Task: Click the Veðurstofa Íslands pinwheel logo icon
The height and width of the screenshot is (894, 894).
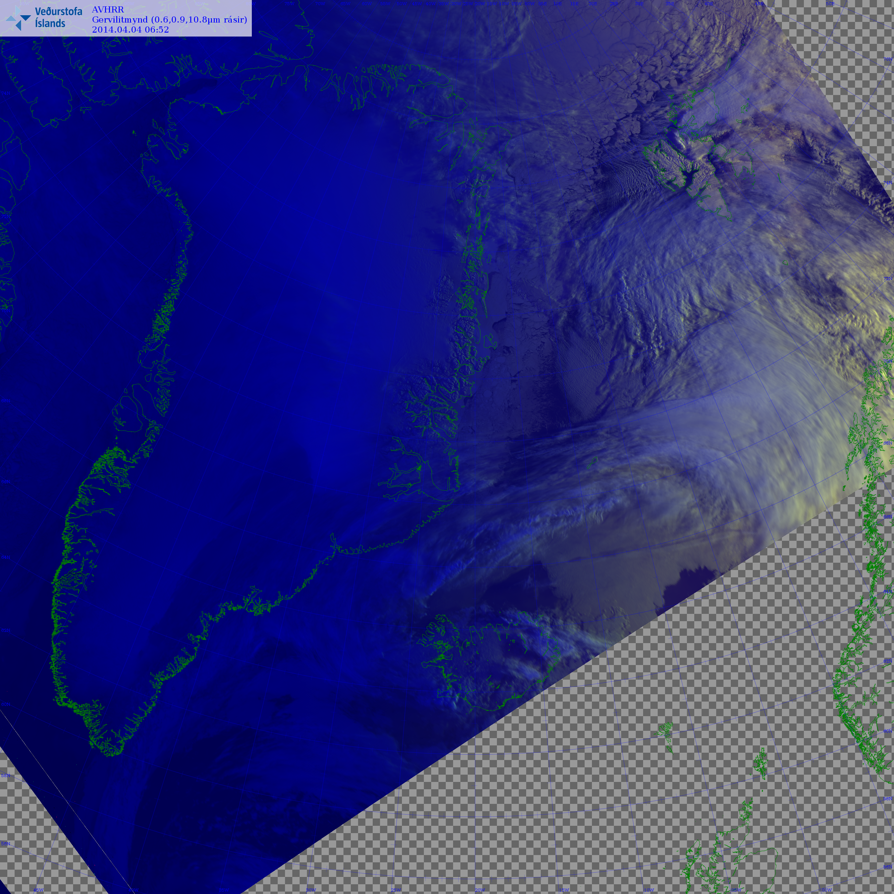Action: (x=18, y=18)
